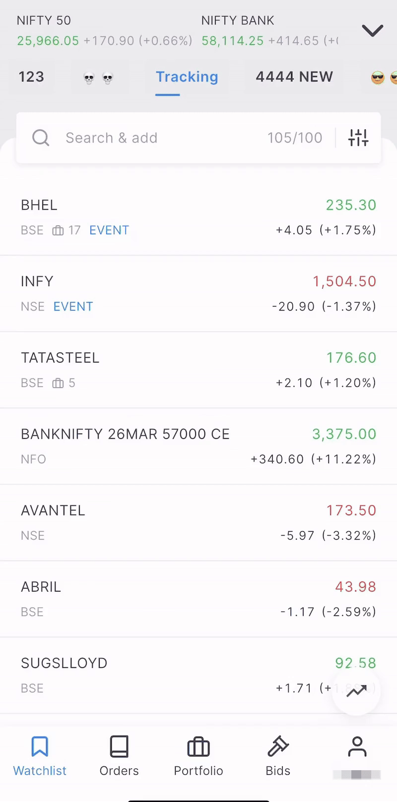Open Bids via gavel icon
Screen dimensions: 397x802
[278, 746]
